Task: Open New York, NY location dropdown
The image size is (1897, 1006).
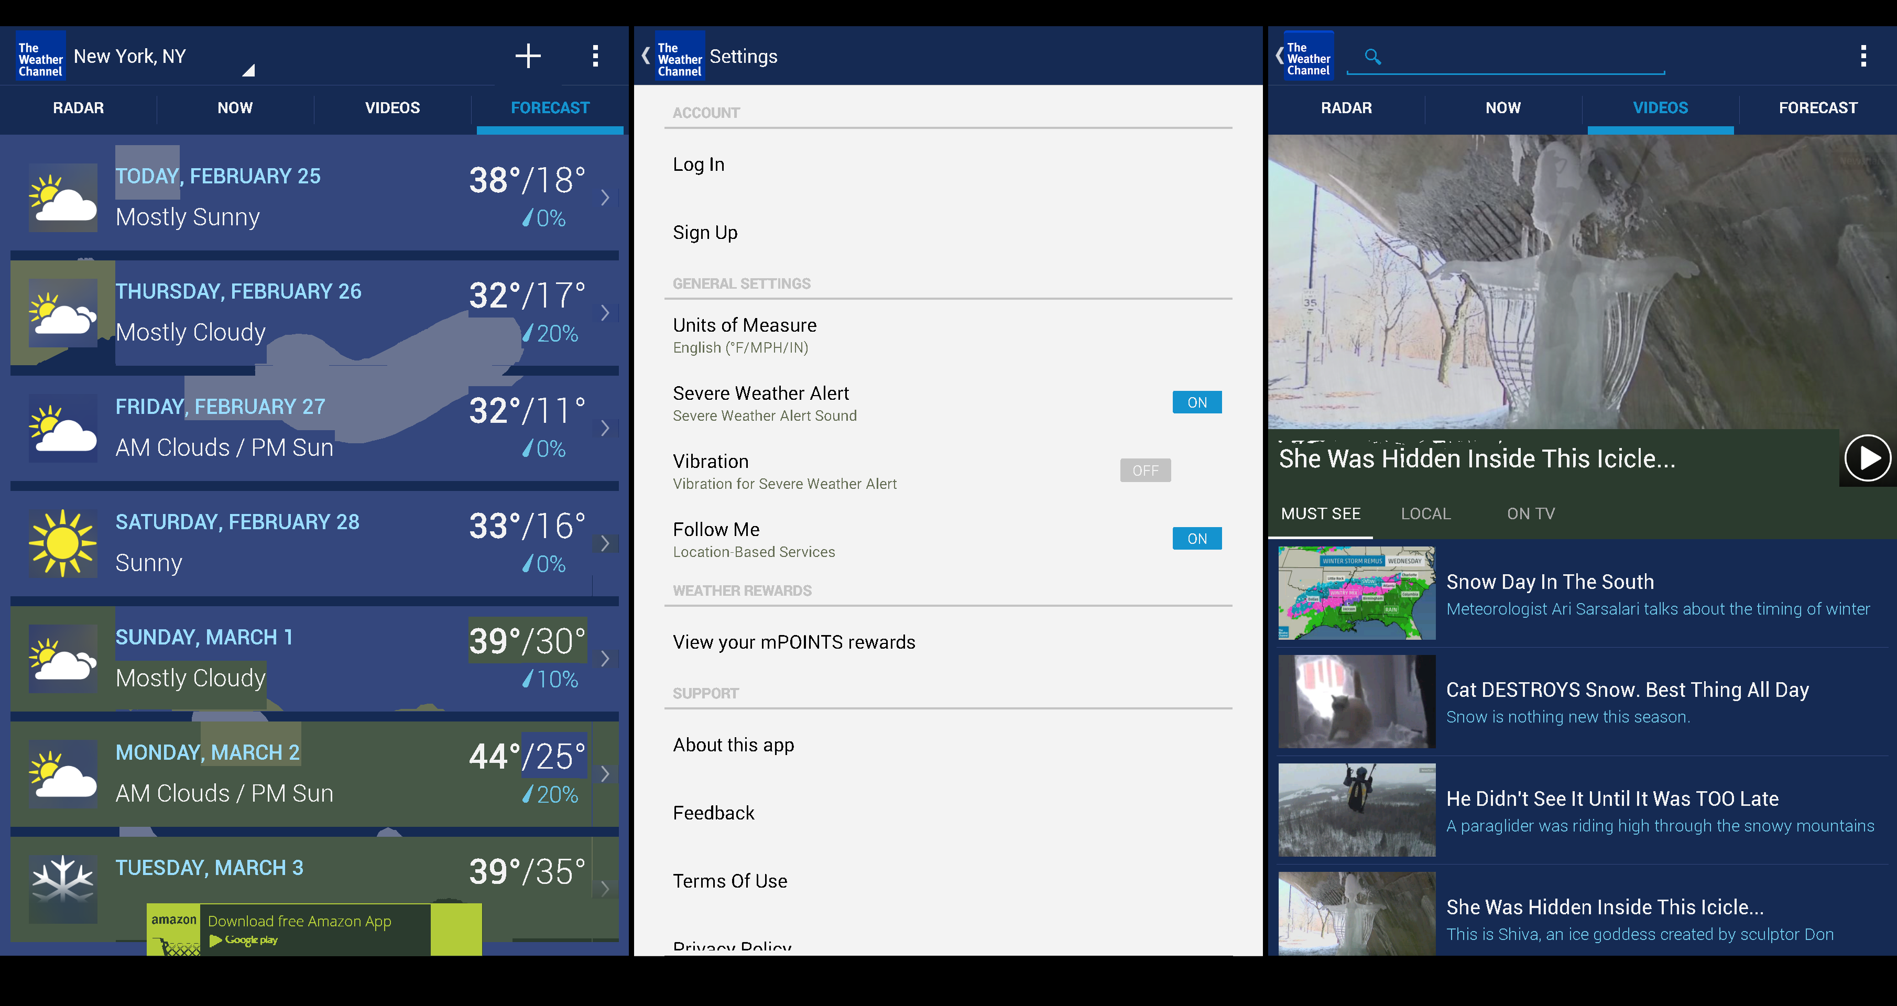Action: [x=164, y=57]
